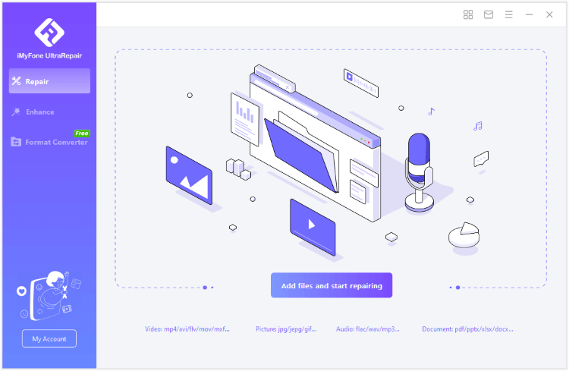Click the iMyFone UltraRepair logo
This screenshot has width=569, height=371.
pyautogui.click(x=49, y=32)
